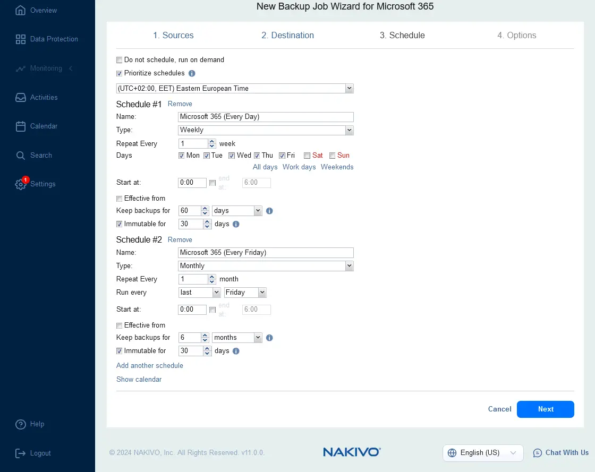Remove Schedule #1
Screen dimensions: 595x472
coord(180,104)
